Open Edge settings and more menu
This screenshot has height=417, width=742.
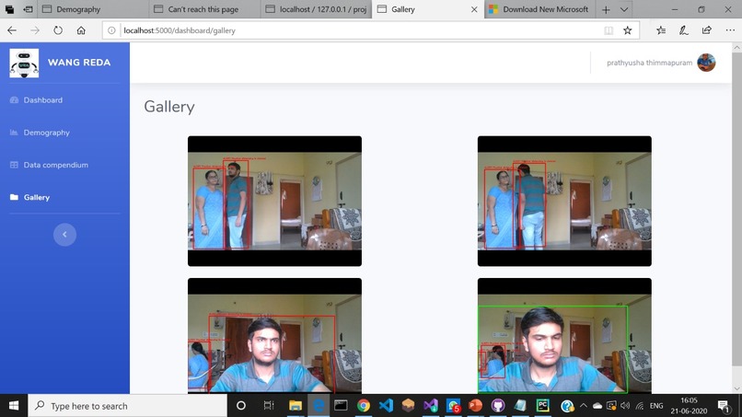(730, 30)
